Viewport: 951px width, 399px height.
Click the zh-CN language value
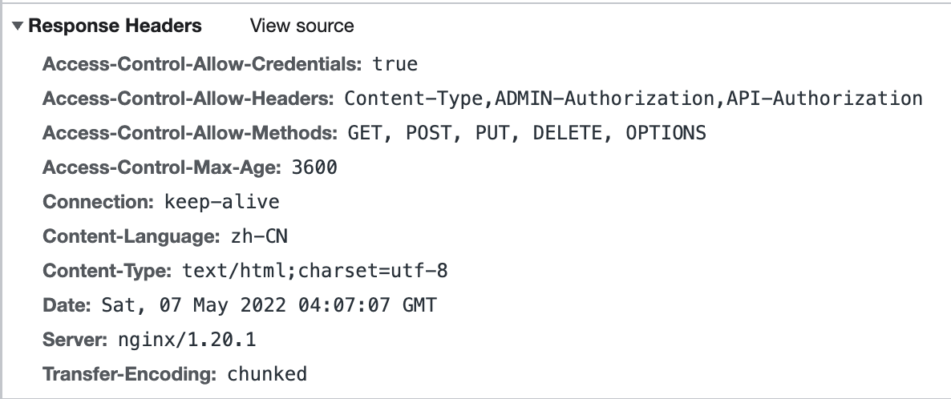coord(266,236)
